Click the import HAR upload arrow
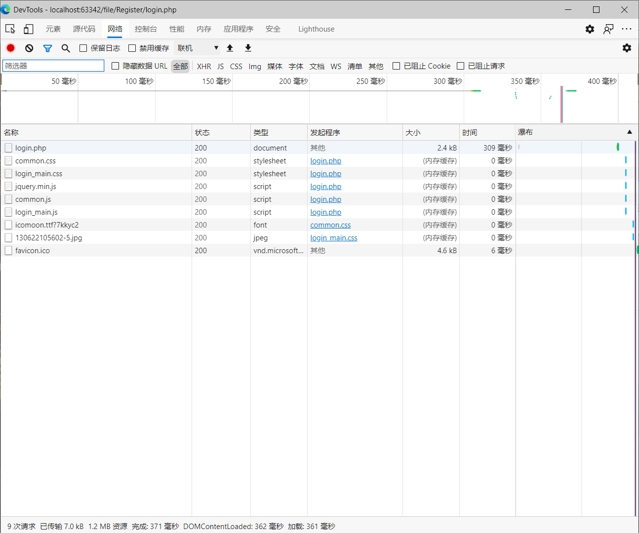 230,48
